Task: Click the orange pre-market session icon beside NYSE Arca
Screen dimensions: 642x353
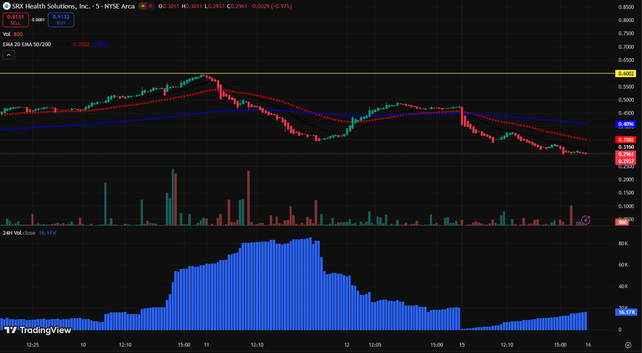Action: 143,6
